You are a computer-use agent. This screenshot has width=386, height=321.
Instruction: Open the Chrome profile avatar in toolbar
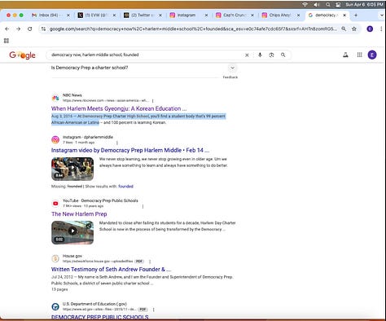370,29
